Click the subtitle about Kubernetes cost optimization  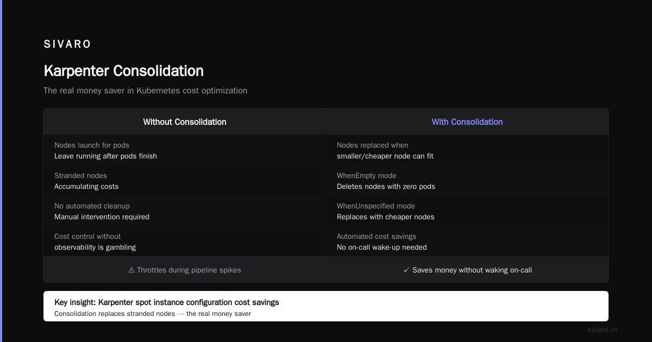(145, 91)
